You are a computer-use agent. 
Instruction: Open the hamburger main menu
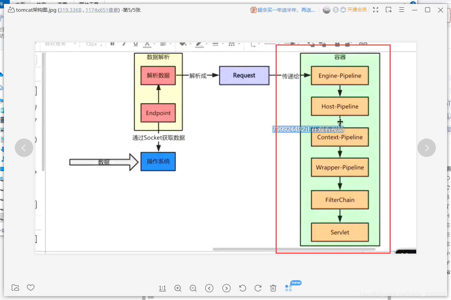402,10
